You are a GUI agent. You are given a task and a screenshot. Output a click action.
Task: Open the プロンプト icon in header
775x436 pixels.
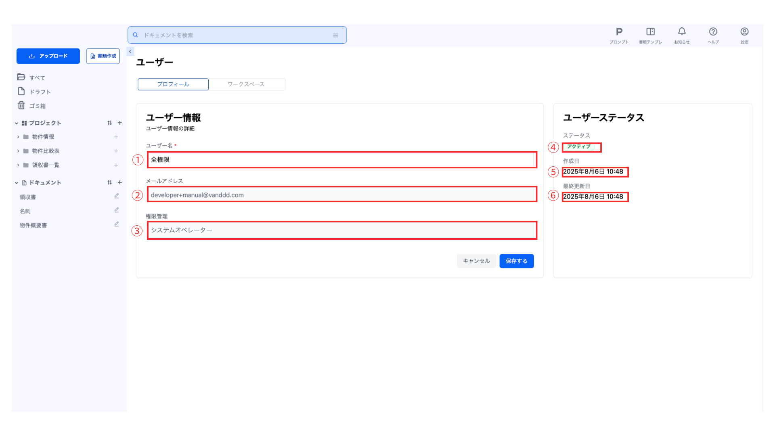[x=619, y=32]
